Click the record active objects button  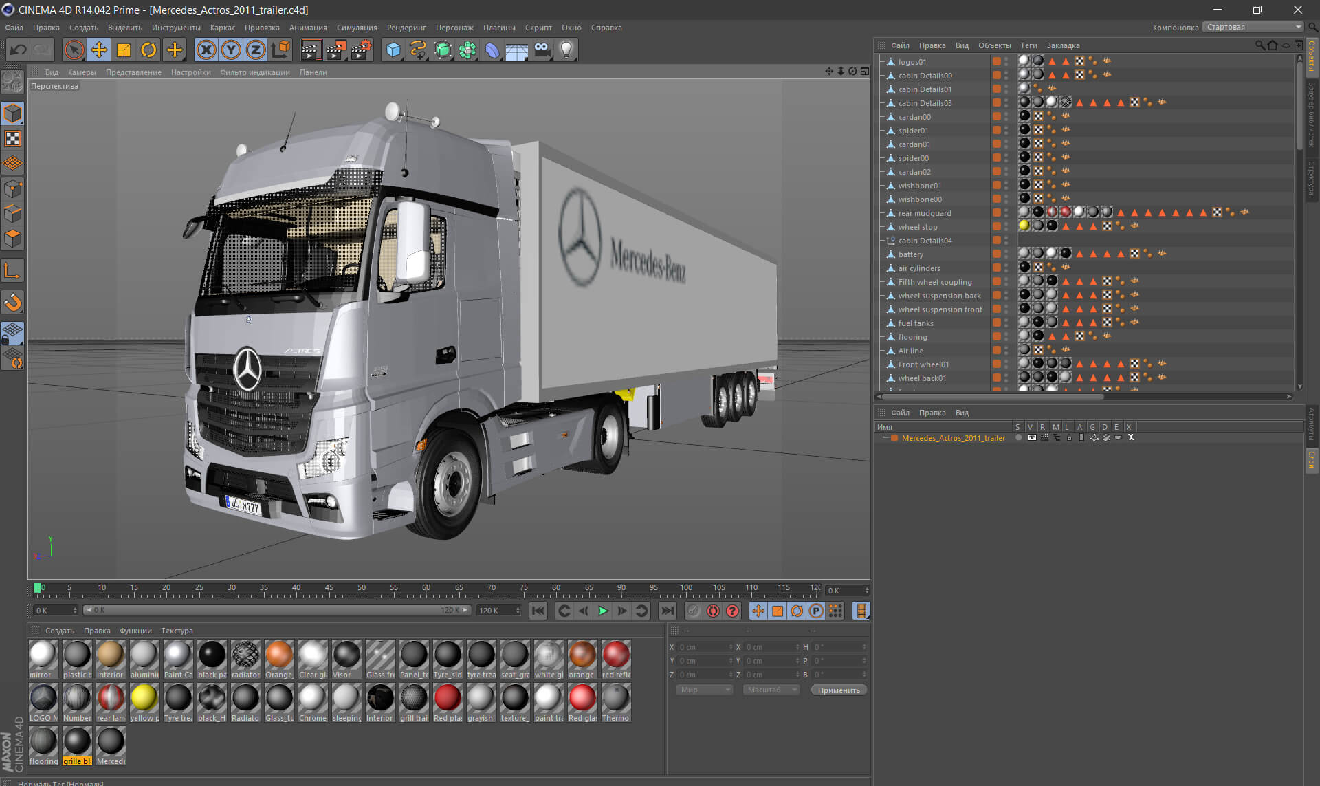694,611
